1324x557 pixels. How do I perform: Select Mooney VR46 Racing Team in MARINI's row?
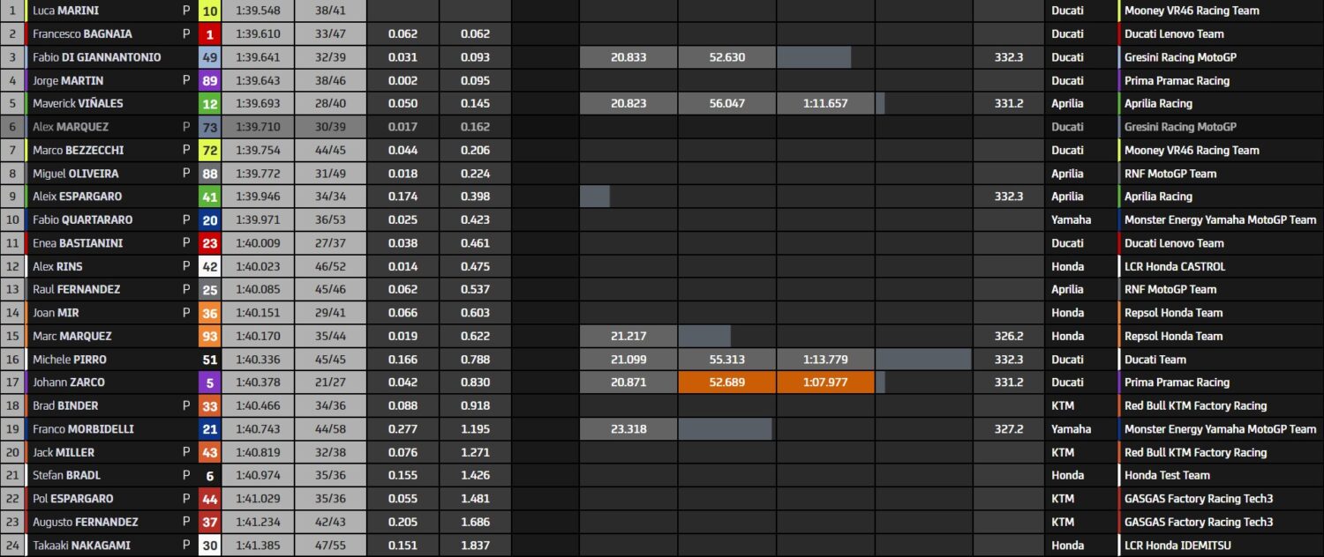(1192, 11)
